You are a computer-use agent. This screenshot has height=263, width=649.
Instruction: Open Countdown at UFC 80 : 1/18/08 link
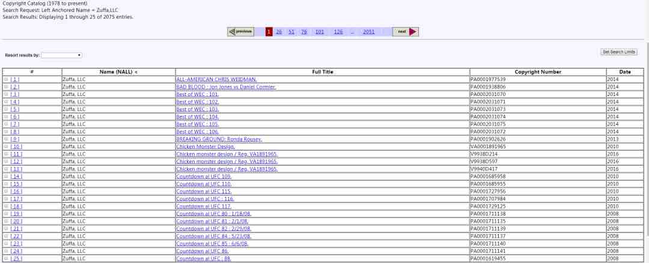[213, 214]
